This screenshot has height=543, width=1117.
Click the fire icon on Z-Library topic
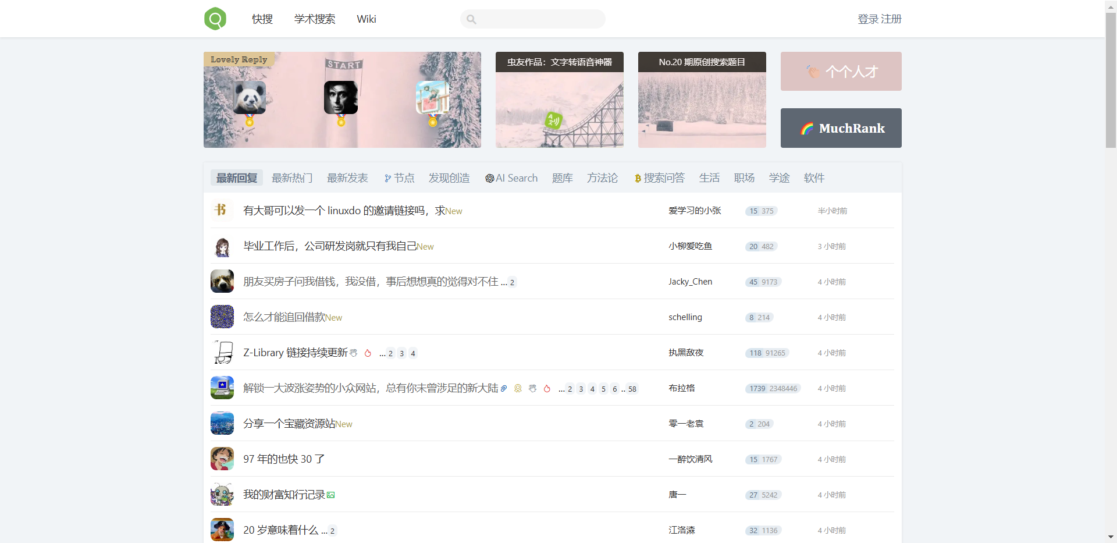pyautogui.click(x=368, y=353)
